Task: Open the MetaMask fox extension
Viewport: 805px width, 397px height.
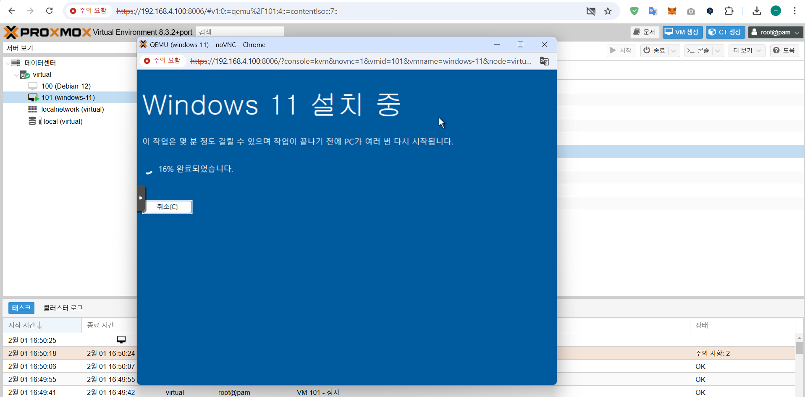Action: point(672,11)
